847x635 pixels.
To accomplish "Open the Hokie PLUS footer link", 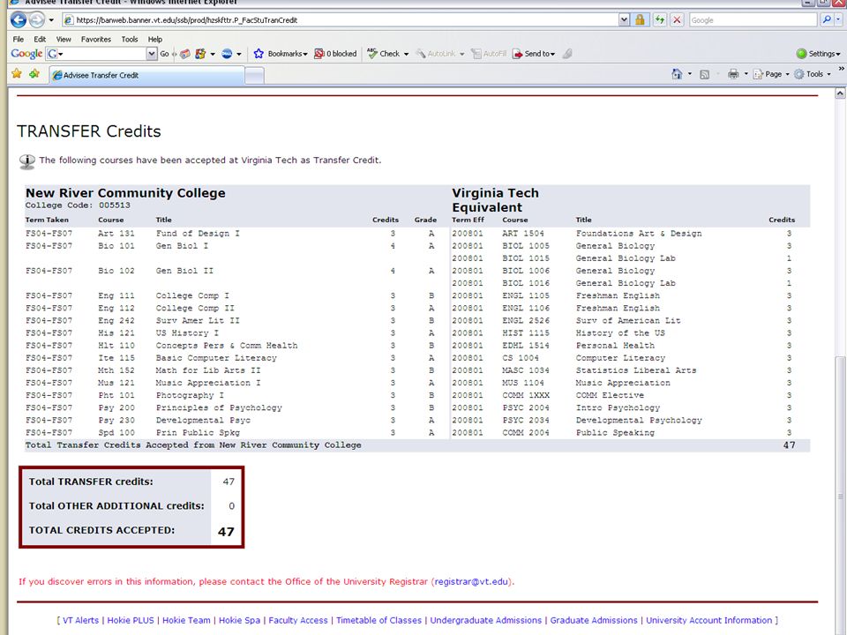I will [x=131, y=620].
